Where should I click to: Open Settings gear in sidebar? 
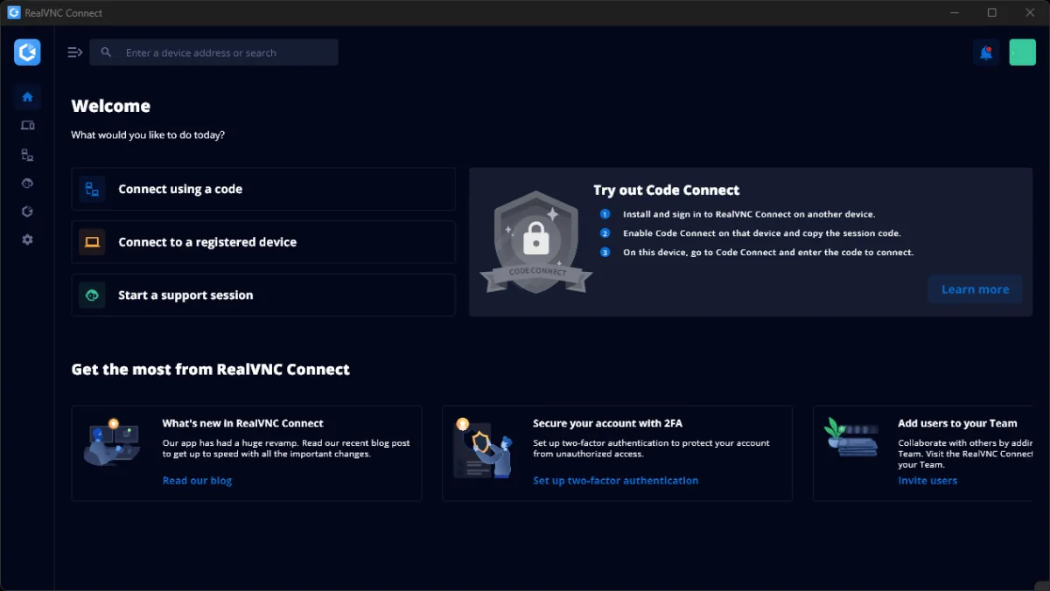click(x=27, y=240)
